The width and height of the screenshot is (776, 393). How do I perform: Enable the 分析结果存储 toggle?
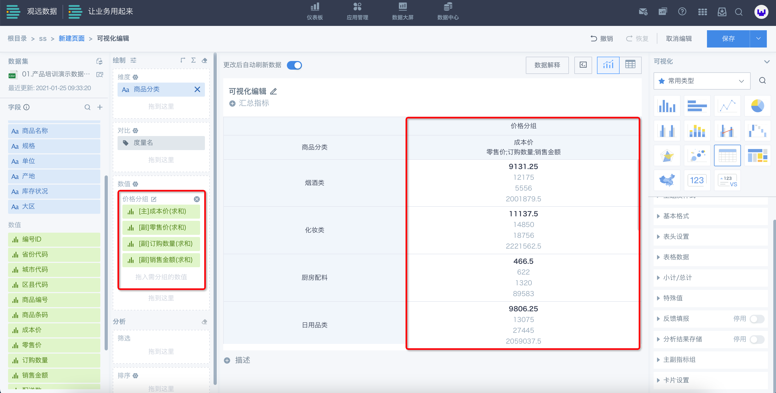(757, 339)
